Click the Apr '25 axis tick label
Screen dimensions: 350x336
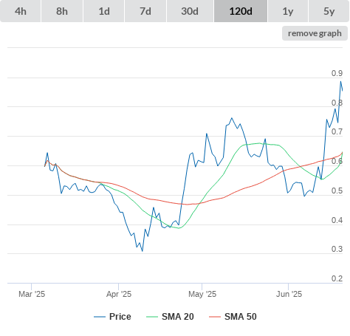[x=119, y=294]
